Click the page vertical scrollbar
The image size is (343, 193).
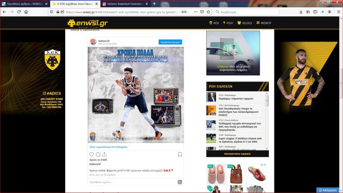pyautogui.click(x=341, y=83)
